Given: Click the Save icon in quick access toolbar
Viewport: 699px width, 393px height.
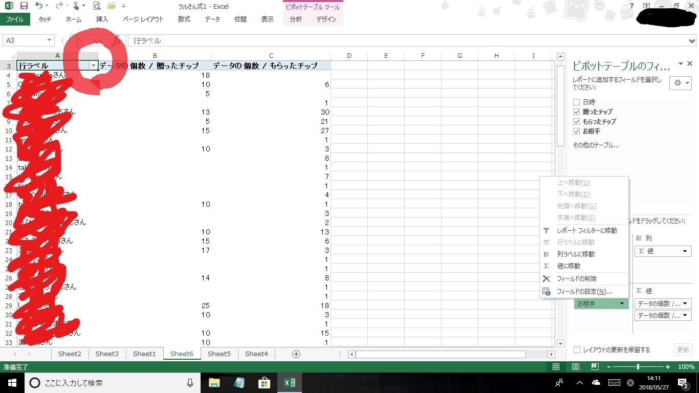Looking at the screenshot, I should click(24, 6).
